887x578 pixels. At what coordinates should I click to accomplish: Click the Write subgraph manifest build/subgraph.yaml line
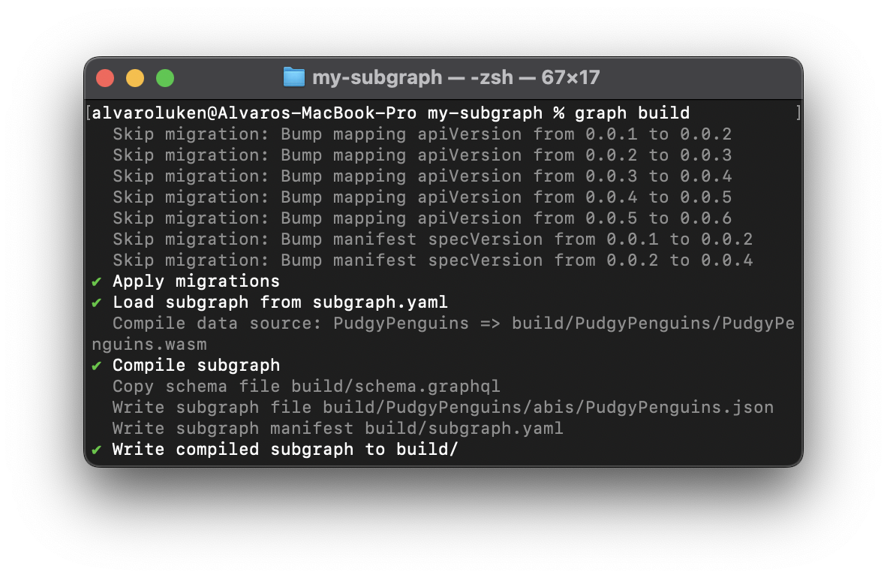(x=338, y=429)
